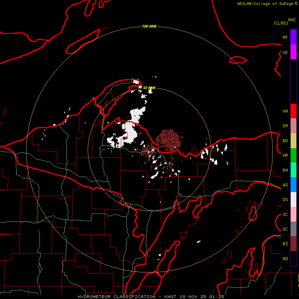Pick the WS blue legend swatch
Screen dimensions: 299x299
tap(293, 185)
